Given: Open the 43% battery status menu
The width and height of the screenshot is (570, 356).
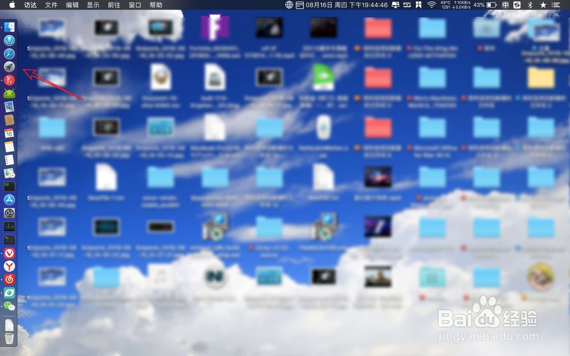Looking at the screenshot, I should (x=484, y=5).
